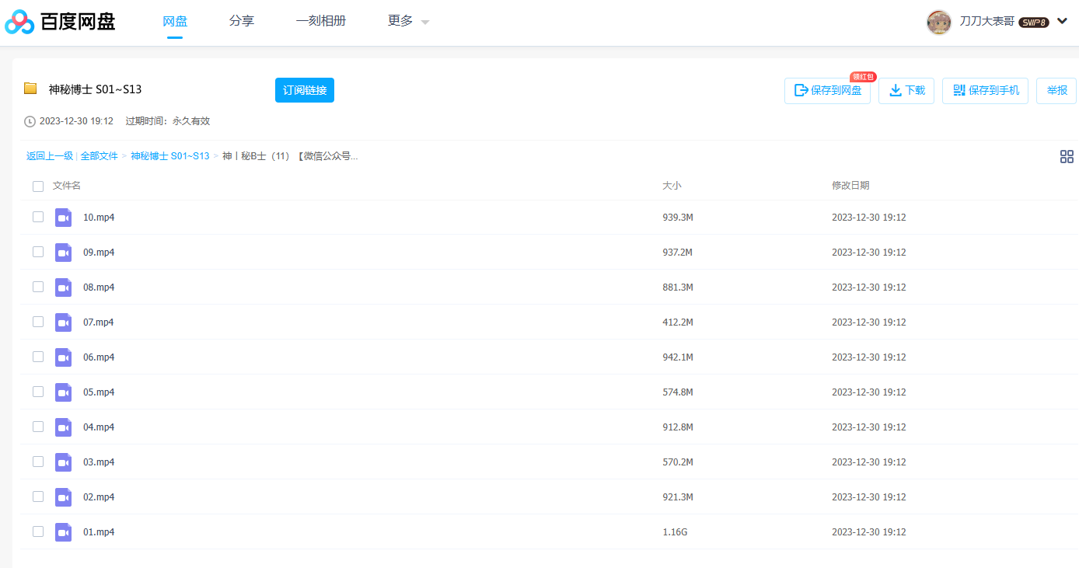
Task: Sort files by 修改日期 column header
Action: [x=850, y=186]
